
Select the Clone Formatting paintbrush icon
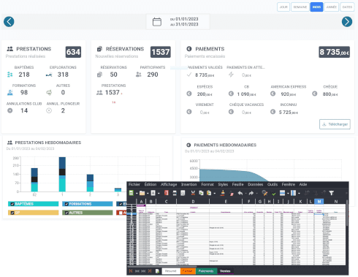[222, 193]
